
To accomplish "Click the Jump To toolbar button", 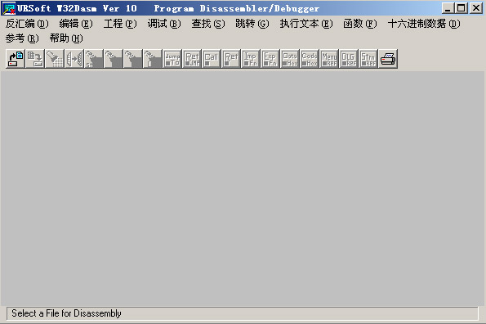I will click(172, 59).
